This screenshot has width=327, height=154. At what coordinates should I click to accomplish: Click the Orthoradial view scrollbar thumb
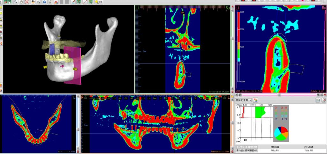[232, 39]
